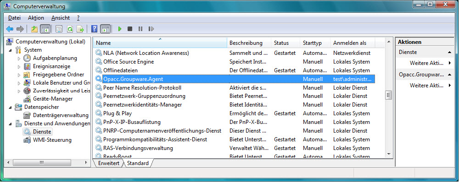Click the gear icon of Offlinedateien service
The image size is (459, 182).
click(x=98, y=70)
